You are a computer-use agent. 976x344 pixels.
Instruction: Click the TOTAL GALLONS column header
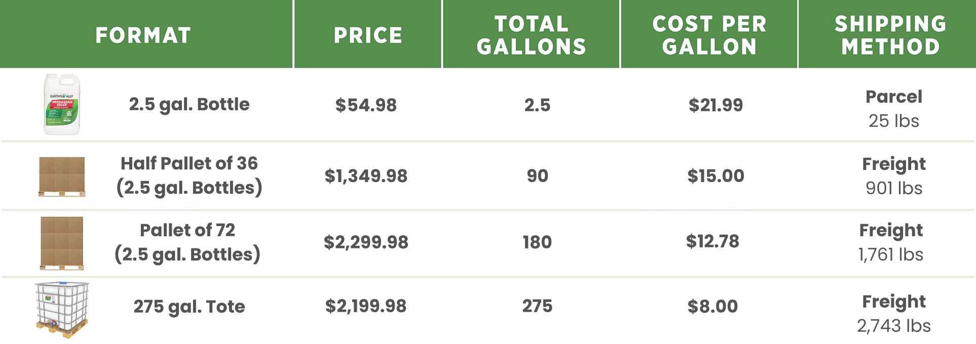click(x=531, y=35)
